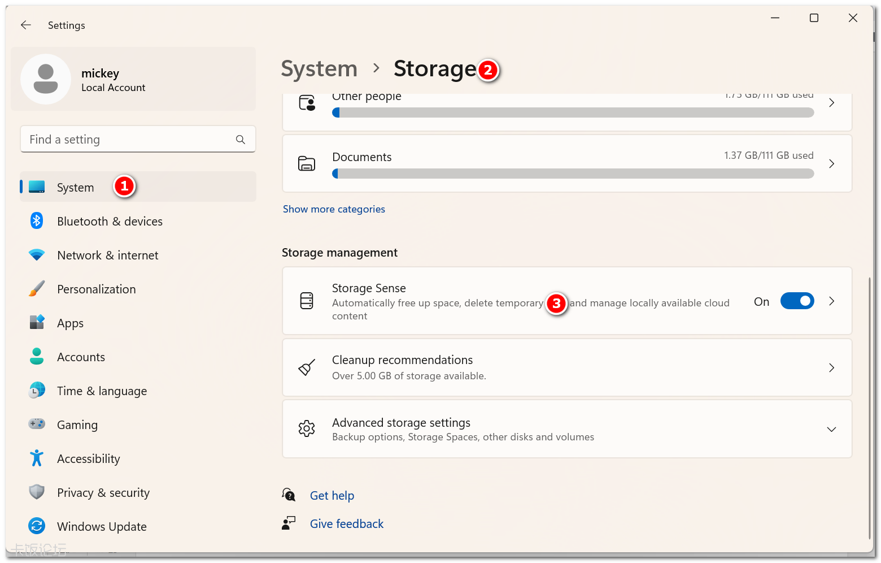Click System in the breadcrumb header
Screen dimensions: 881x563
tap(319, 69)
